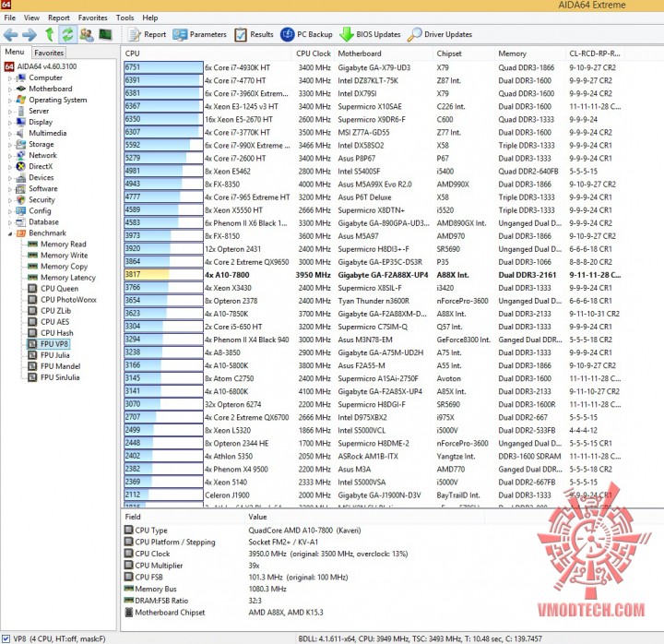Screen dimensions: 664x644
Task: Expand the Storage tree node
Action: [x=10, y=145]
